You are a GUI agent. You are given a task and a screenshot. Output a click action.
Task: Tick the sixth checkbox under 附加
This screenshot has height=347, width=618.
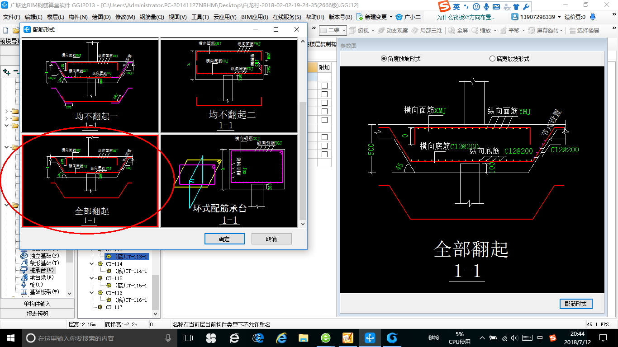pyautogui.click(x=324, y=137)
